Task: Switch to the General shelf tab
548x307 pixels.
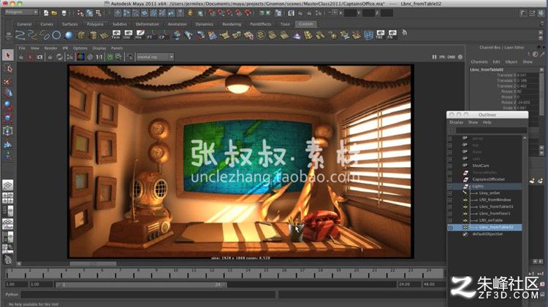Action: pos(24,24)
